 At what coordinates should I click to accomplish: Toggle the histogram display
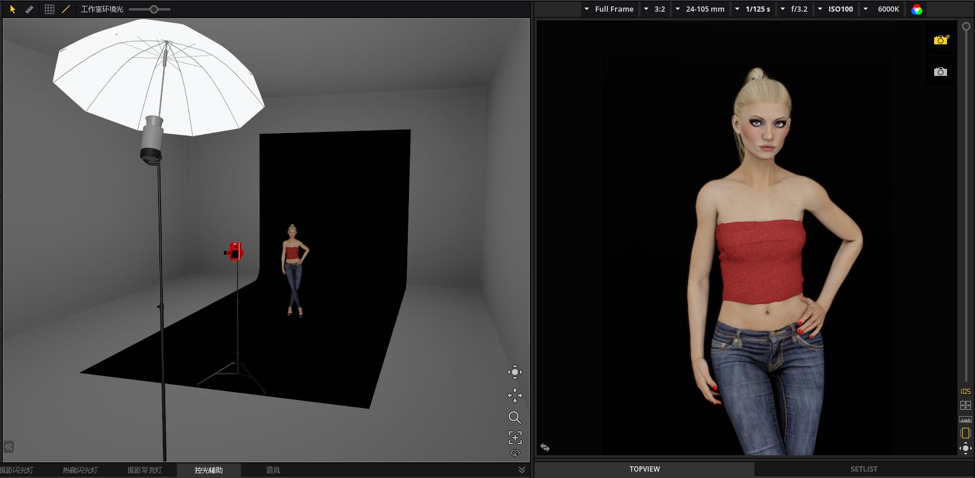(966, 419)
